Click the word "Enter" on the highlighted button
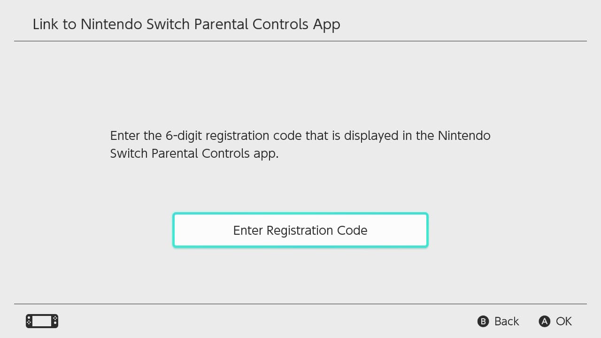The height and width of the screenshot is (338, 601). pyautogui.click(x=248, y=230)
